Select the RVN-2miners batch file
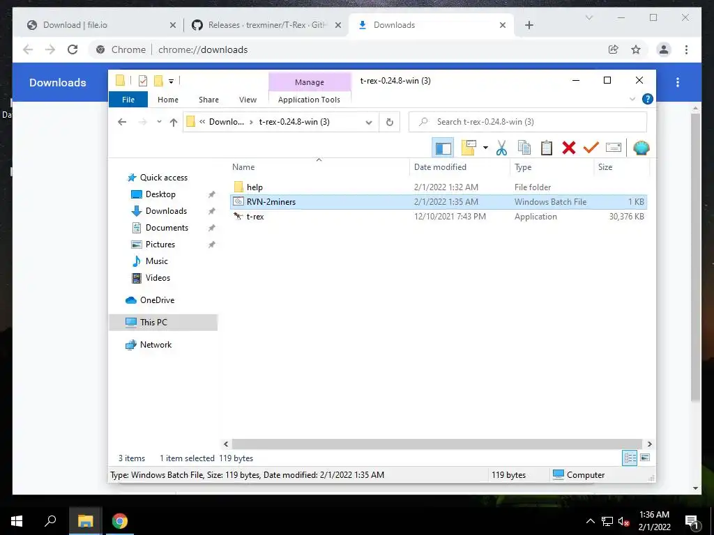 (x=439, y=201)
